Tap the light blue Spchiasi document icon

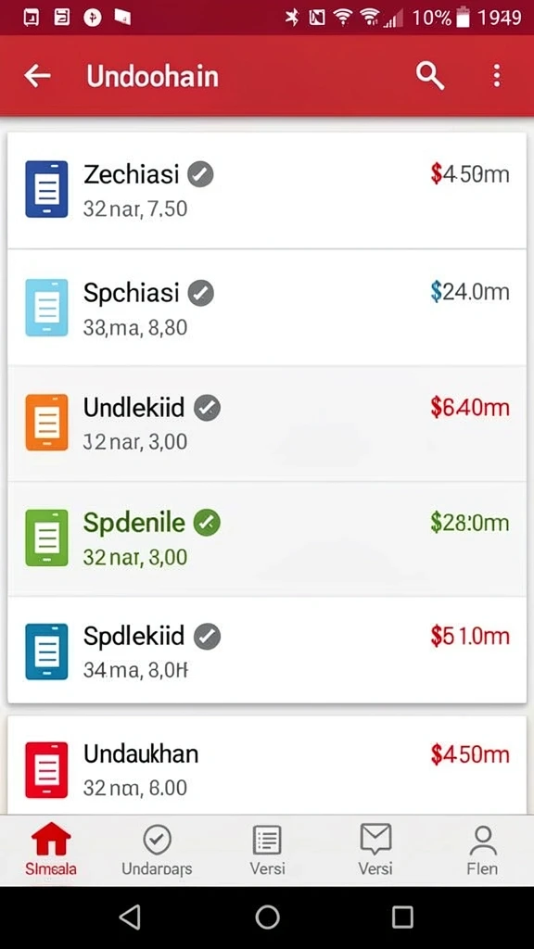tap(46, 308)
